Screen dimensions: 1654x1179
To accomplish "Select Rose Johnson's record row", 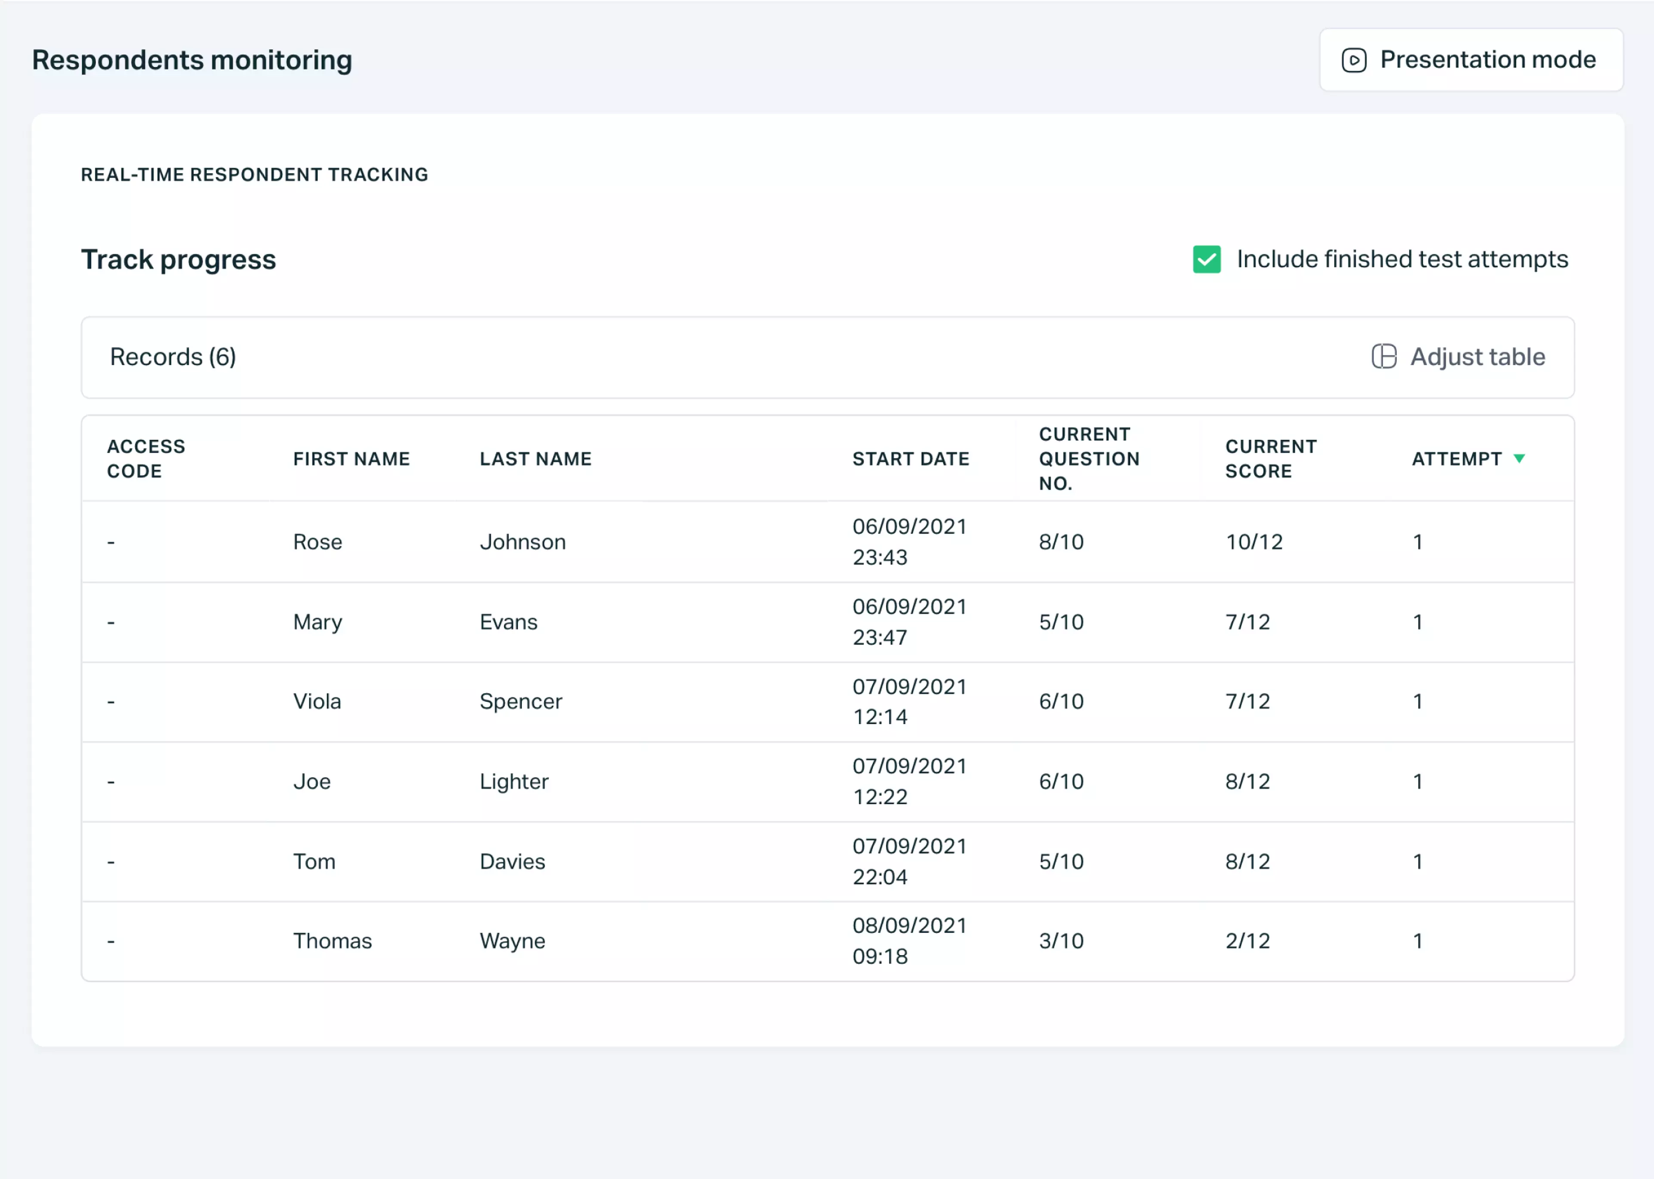I will point(726,541).
